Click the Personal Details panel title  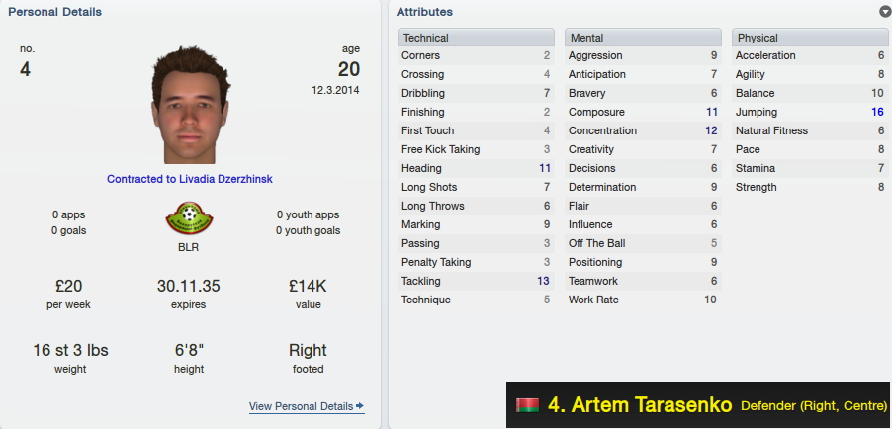[55, 12]
